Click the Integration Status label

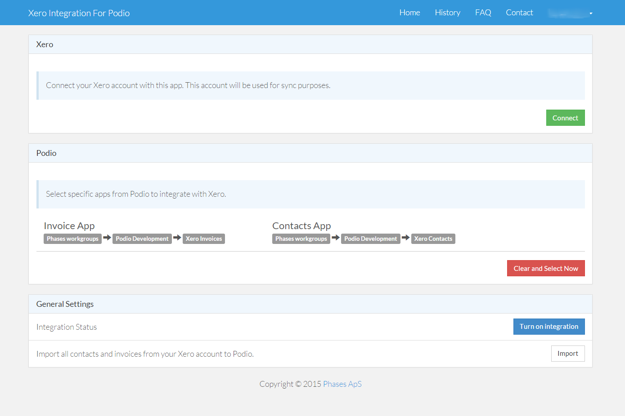pos(67,327)
